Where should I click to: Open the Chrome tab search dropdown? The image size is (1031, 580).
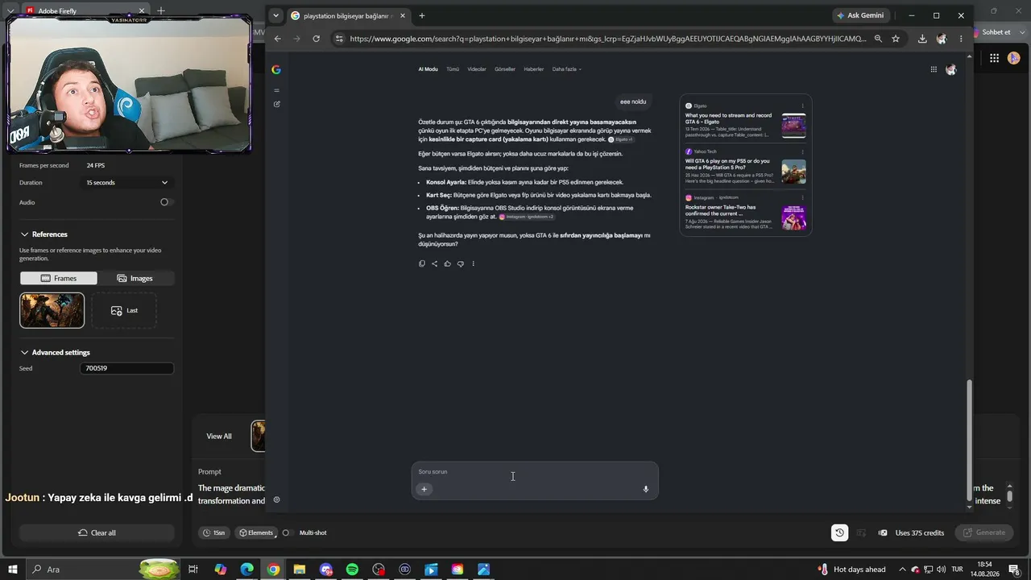point(275,15)
